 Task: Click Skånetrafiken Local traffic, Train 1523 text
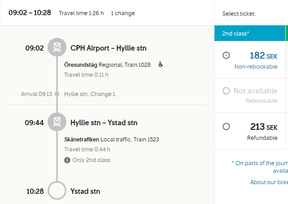[x=111, y=139]
